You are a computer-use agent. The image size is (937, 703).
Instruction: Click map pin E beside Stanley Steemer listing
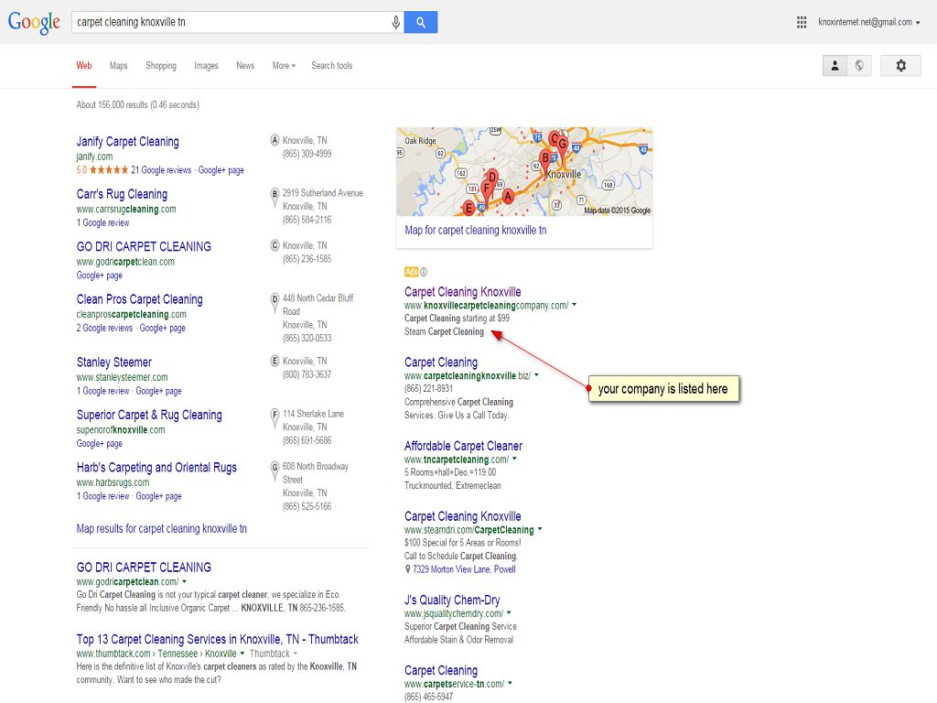[x=275, y=362]
